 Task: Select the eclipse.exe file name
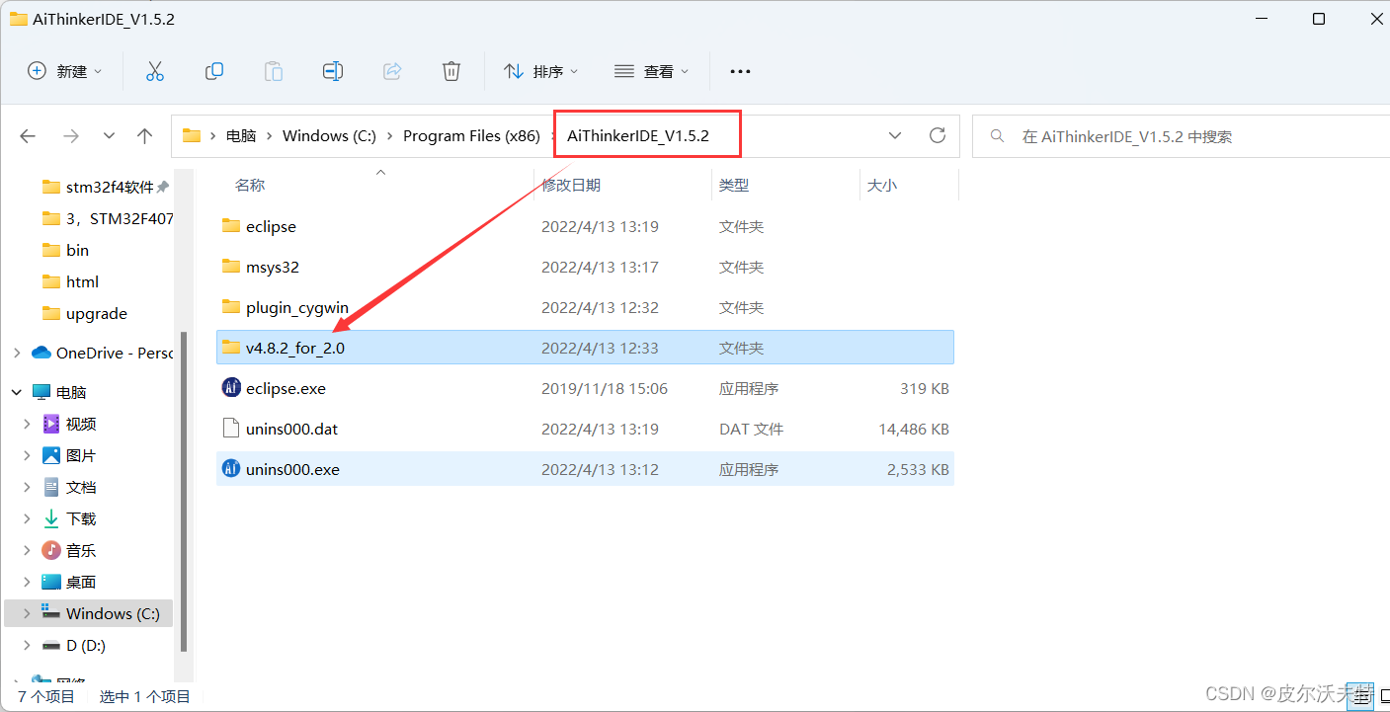tap(286, 388)
